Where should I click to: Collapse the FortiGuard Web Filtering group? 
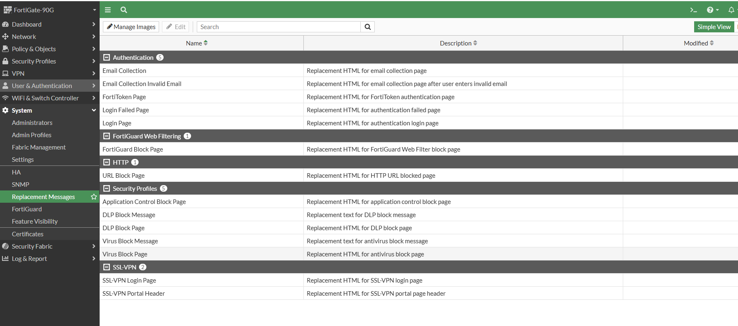coord(107,136)
